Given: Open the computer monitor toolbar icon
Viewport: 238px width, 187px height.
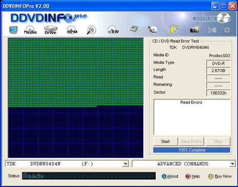Looking at the screenshot, I should (x=13, y=30).
